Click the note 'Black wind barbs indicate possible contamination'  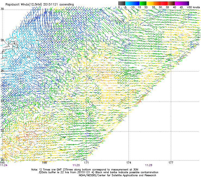(x=127, y=172)
